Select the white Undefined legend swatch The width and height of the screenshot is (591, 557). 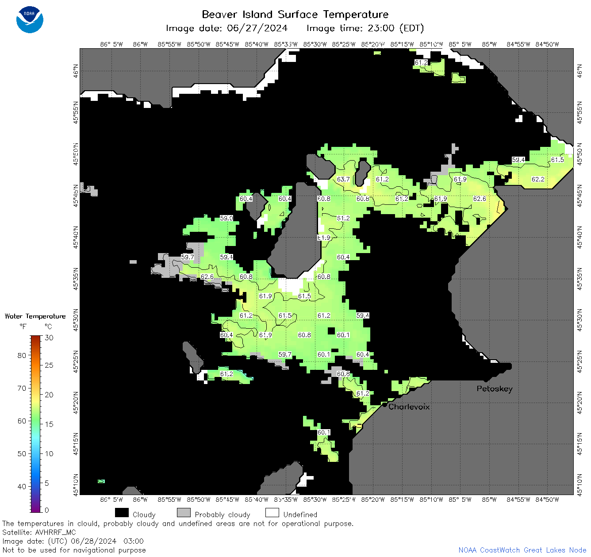(272, 512)
